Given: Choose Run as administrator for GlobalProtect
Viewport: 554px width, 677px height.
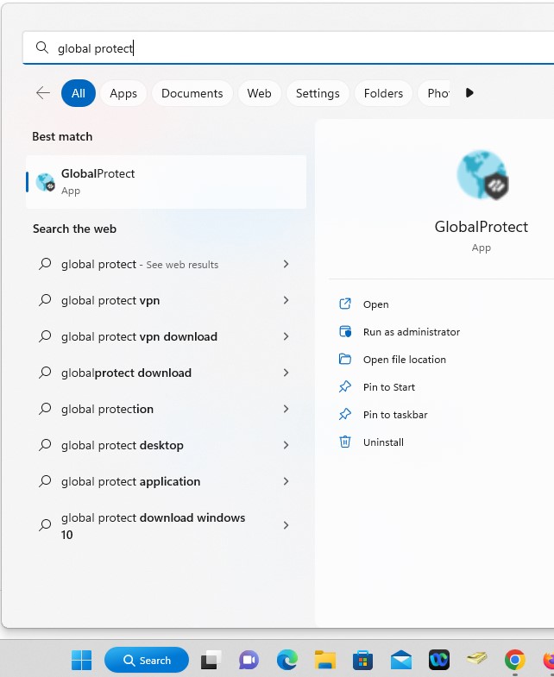Looking at the screenshot, I should 412,332.
